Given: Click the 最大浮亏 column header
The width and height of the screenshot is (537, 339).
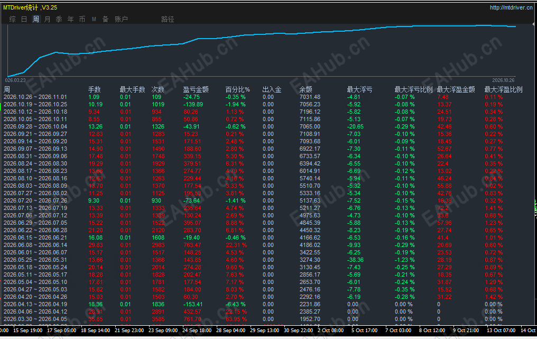Looking at the screenshot, I should click(x=359, y=89).
